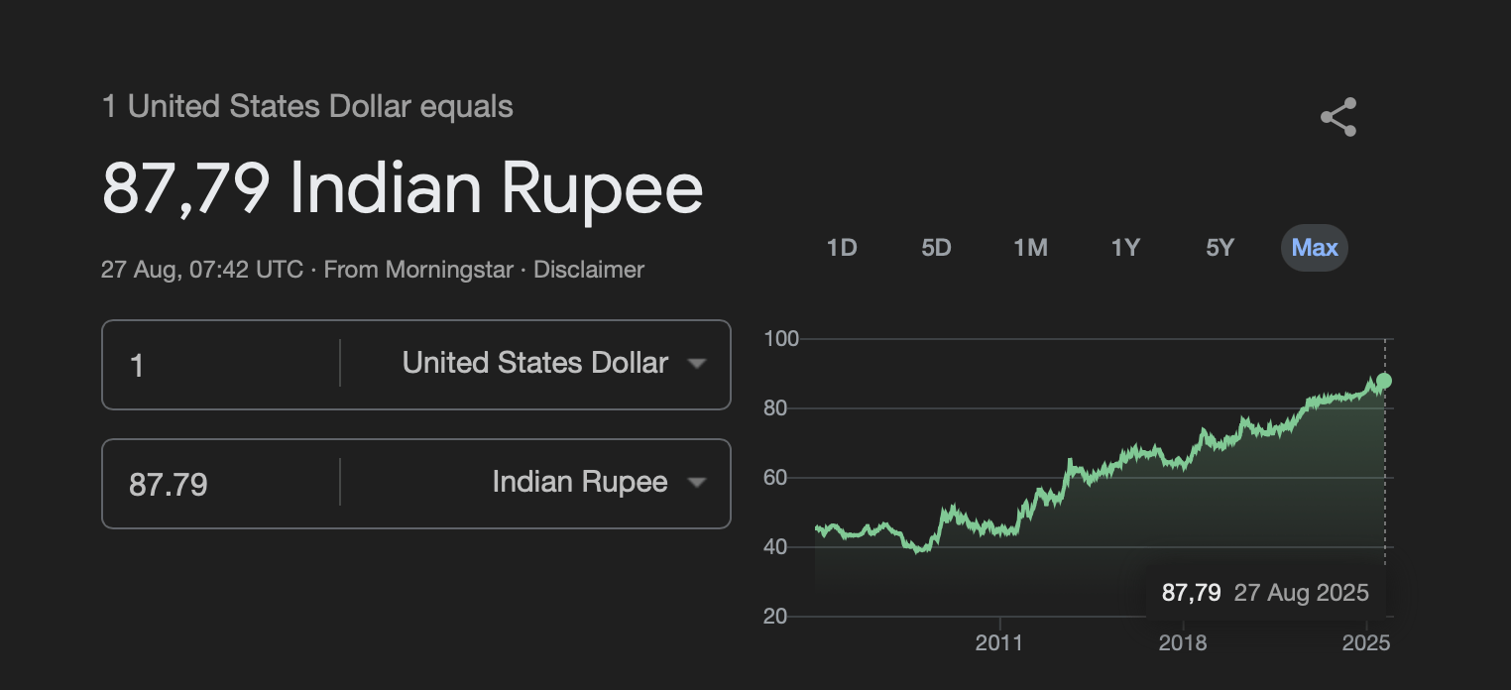1511x690 pixels.
Task: Click the dropdown arrow beside United States Dollar
Action: [697, 364]
